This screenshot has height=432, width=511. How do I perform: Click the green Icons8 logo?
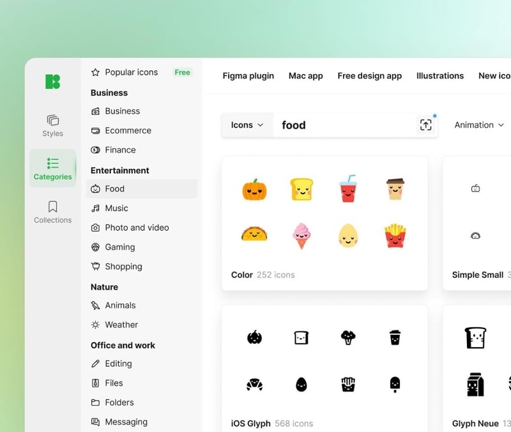click(x=52, y=82)
